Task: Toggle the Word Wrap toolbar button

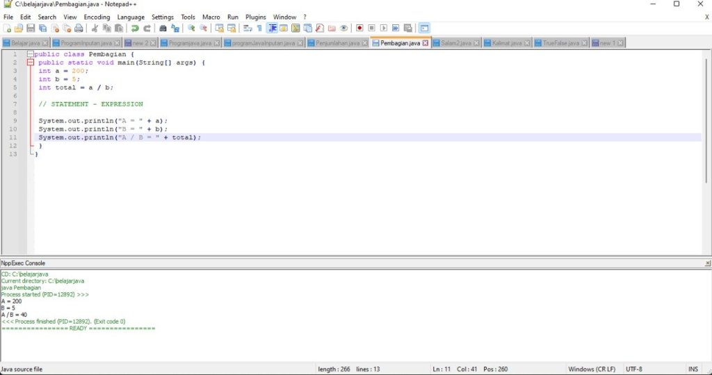Action: (x=248, y=28)
